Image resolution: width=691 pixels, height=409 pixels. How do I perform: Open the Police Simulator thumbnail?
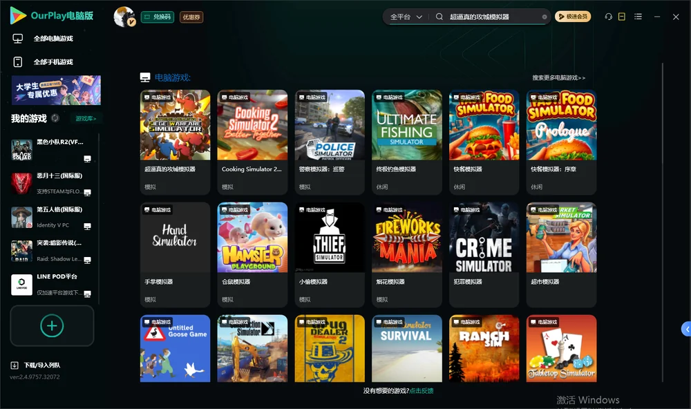click(330, 125)
